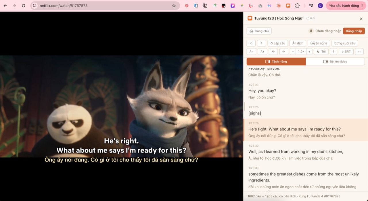Select the 'Hey, you okay?' subtitle line
368x201 pixels.
pyautogui.click(x=262, y=91)
